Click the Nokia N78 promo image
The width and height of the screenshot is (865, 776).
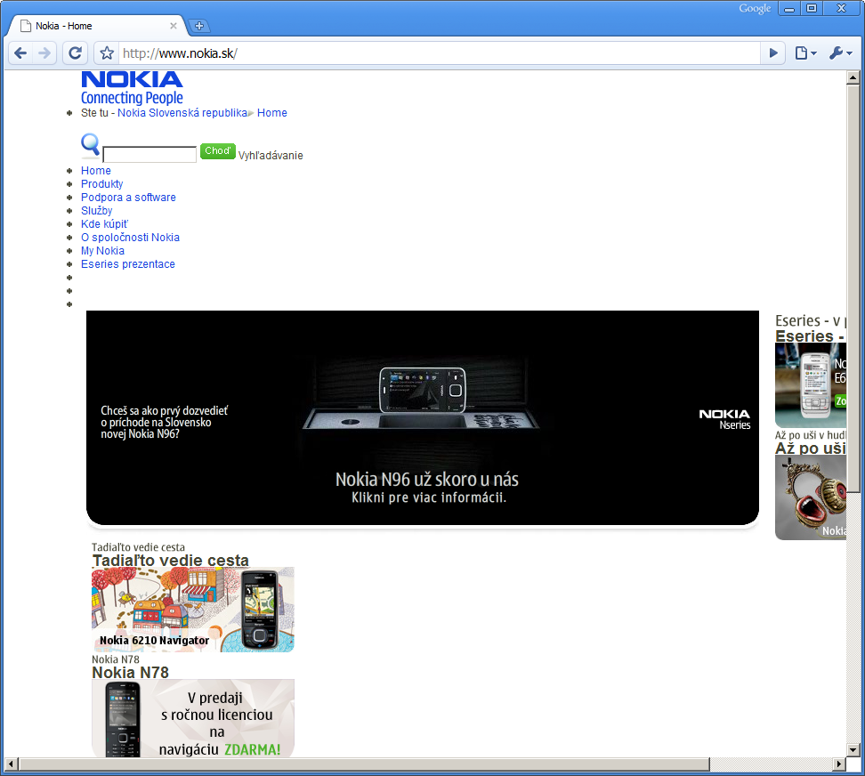pos(193,718)
